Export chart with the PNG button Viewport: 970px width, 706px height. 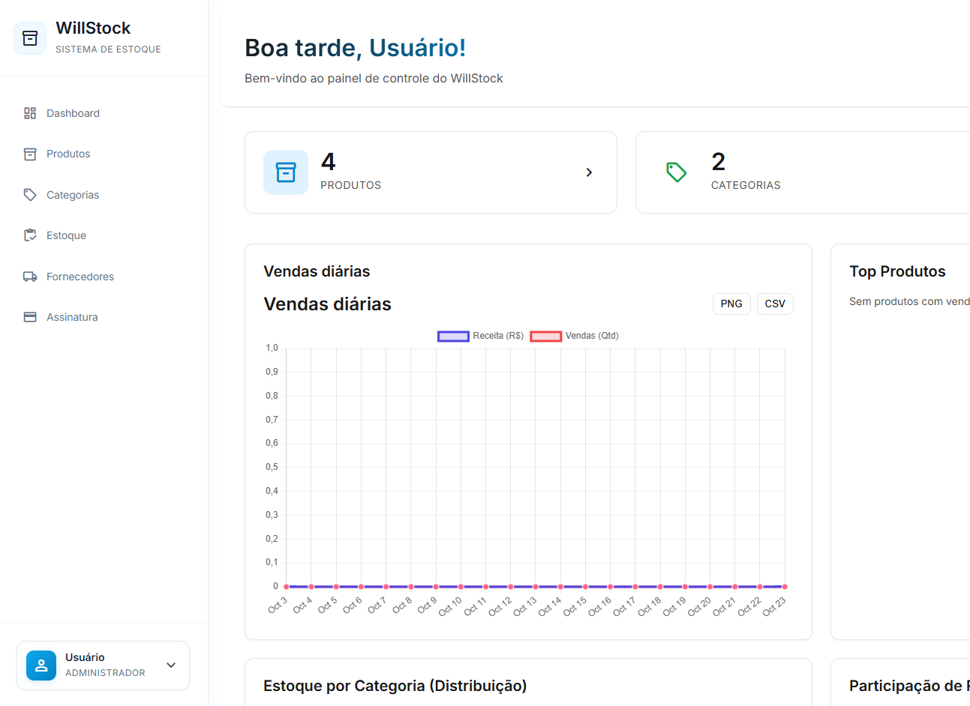(x=731, y=304)
